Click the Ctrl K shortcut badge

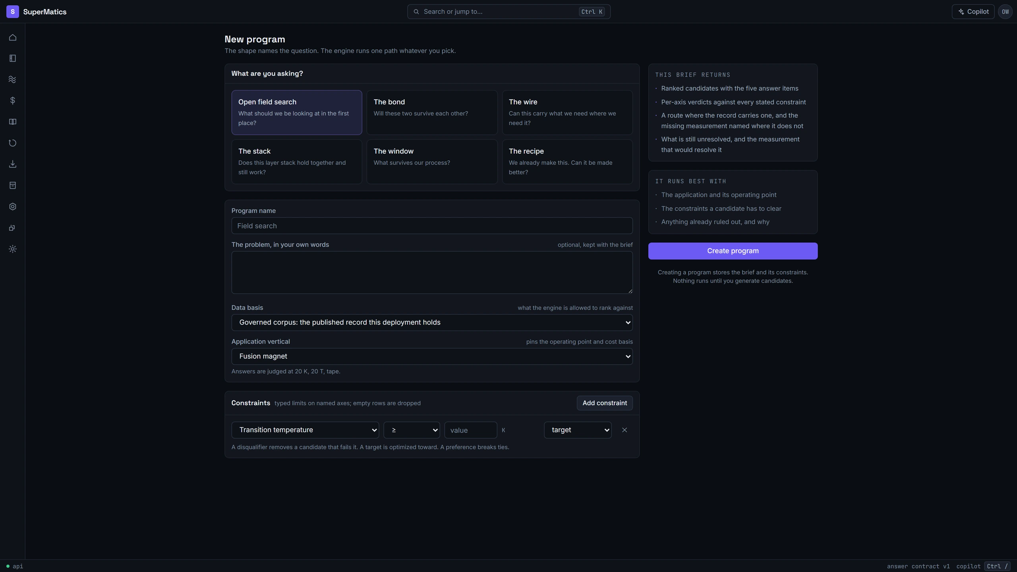(x=592, y=12)
